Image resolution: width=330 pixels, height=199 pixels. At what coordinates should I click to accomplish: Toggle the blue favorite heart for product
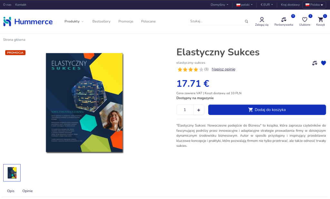[x=324, y=63]
